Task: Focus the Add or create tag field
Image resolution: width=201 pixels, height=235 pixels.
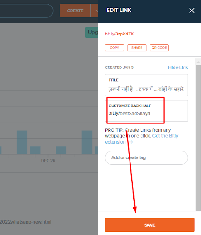Action: [x=147, y=158]
